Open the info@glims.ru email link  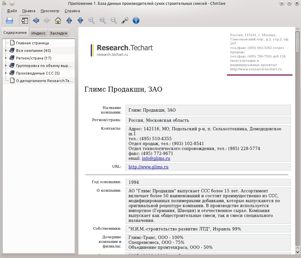pyautogui.click(x=156, y=159)
